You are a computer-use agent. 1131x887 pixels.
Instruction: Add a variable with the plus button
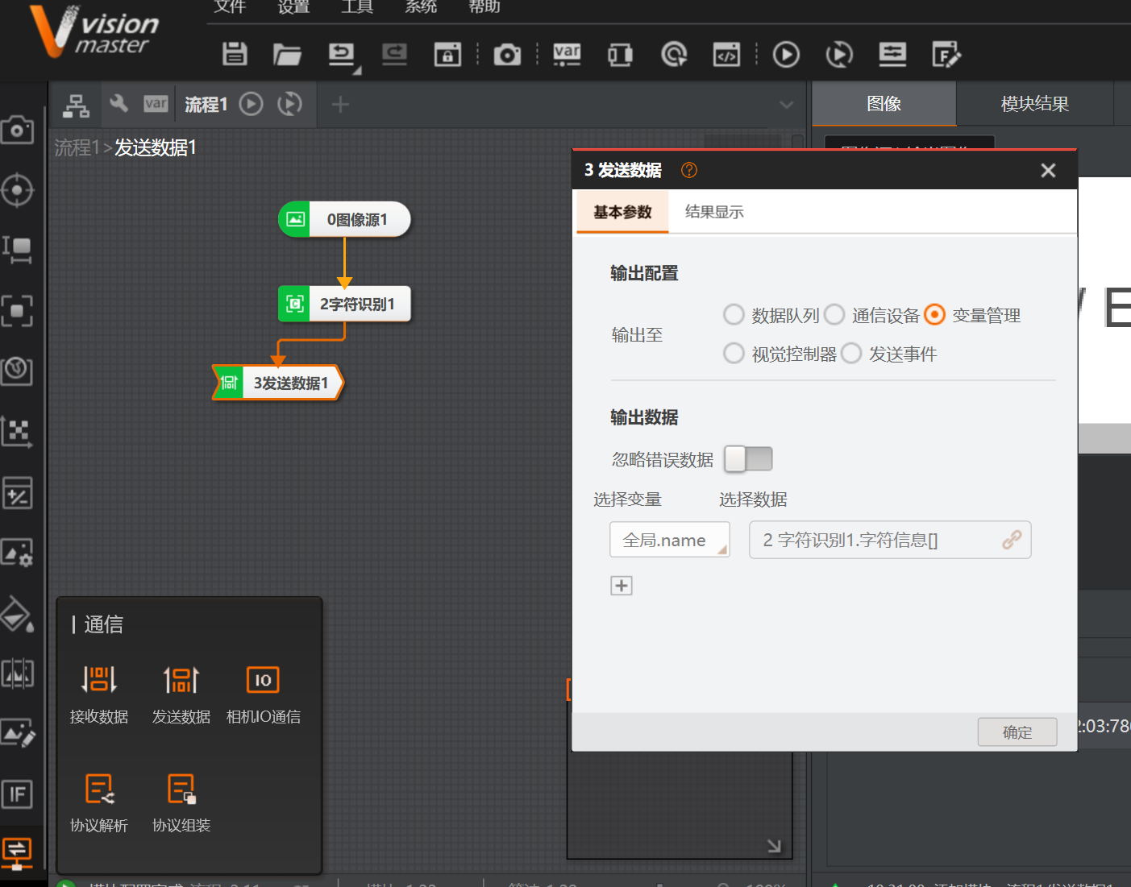tap(621, 585)
